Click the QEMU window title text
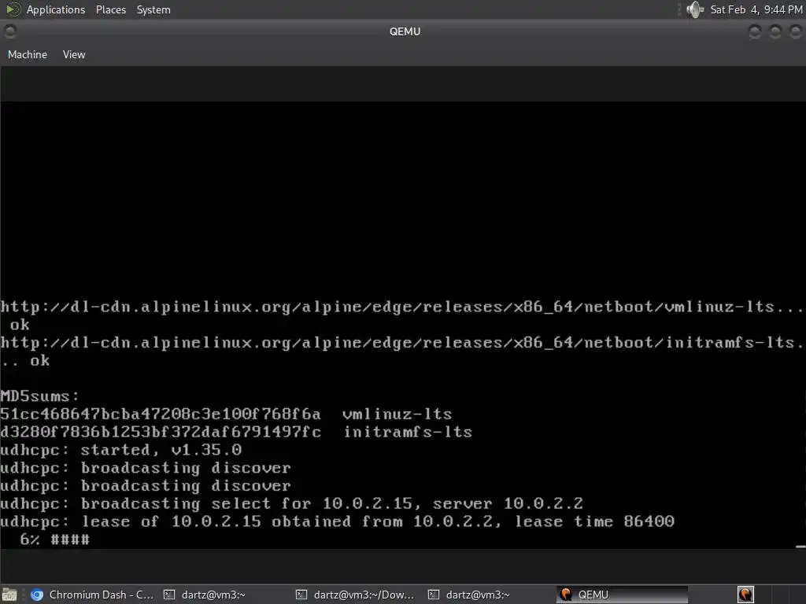Image resolution: width=806 pixels, height=604 pixels. (405, 31)
